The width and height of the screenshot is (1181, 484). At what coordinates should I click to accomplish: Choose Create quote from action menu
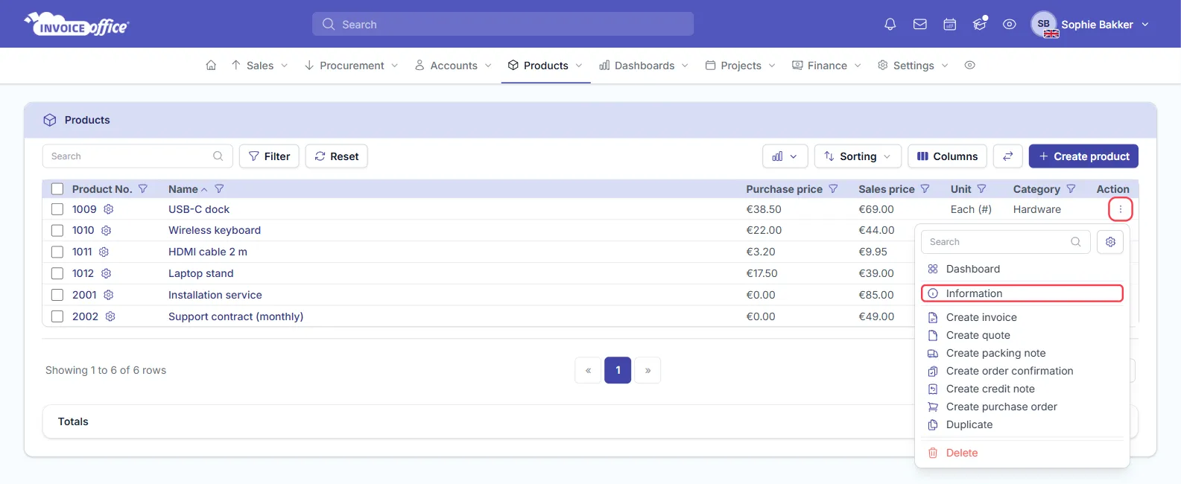pos(1022,335)
